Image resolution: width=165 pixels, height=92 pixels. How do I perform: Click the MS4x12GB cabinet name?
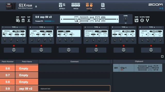coord(128,31)
